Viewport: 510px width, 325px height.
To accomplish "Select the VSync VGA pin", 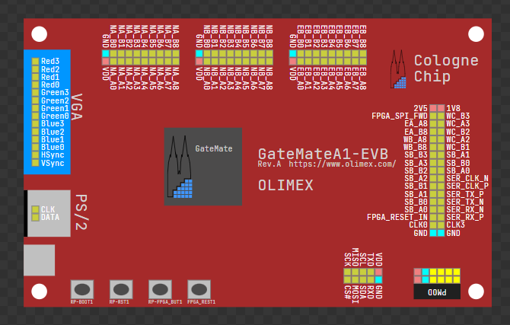I will [36, 163].
